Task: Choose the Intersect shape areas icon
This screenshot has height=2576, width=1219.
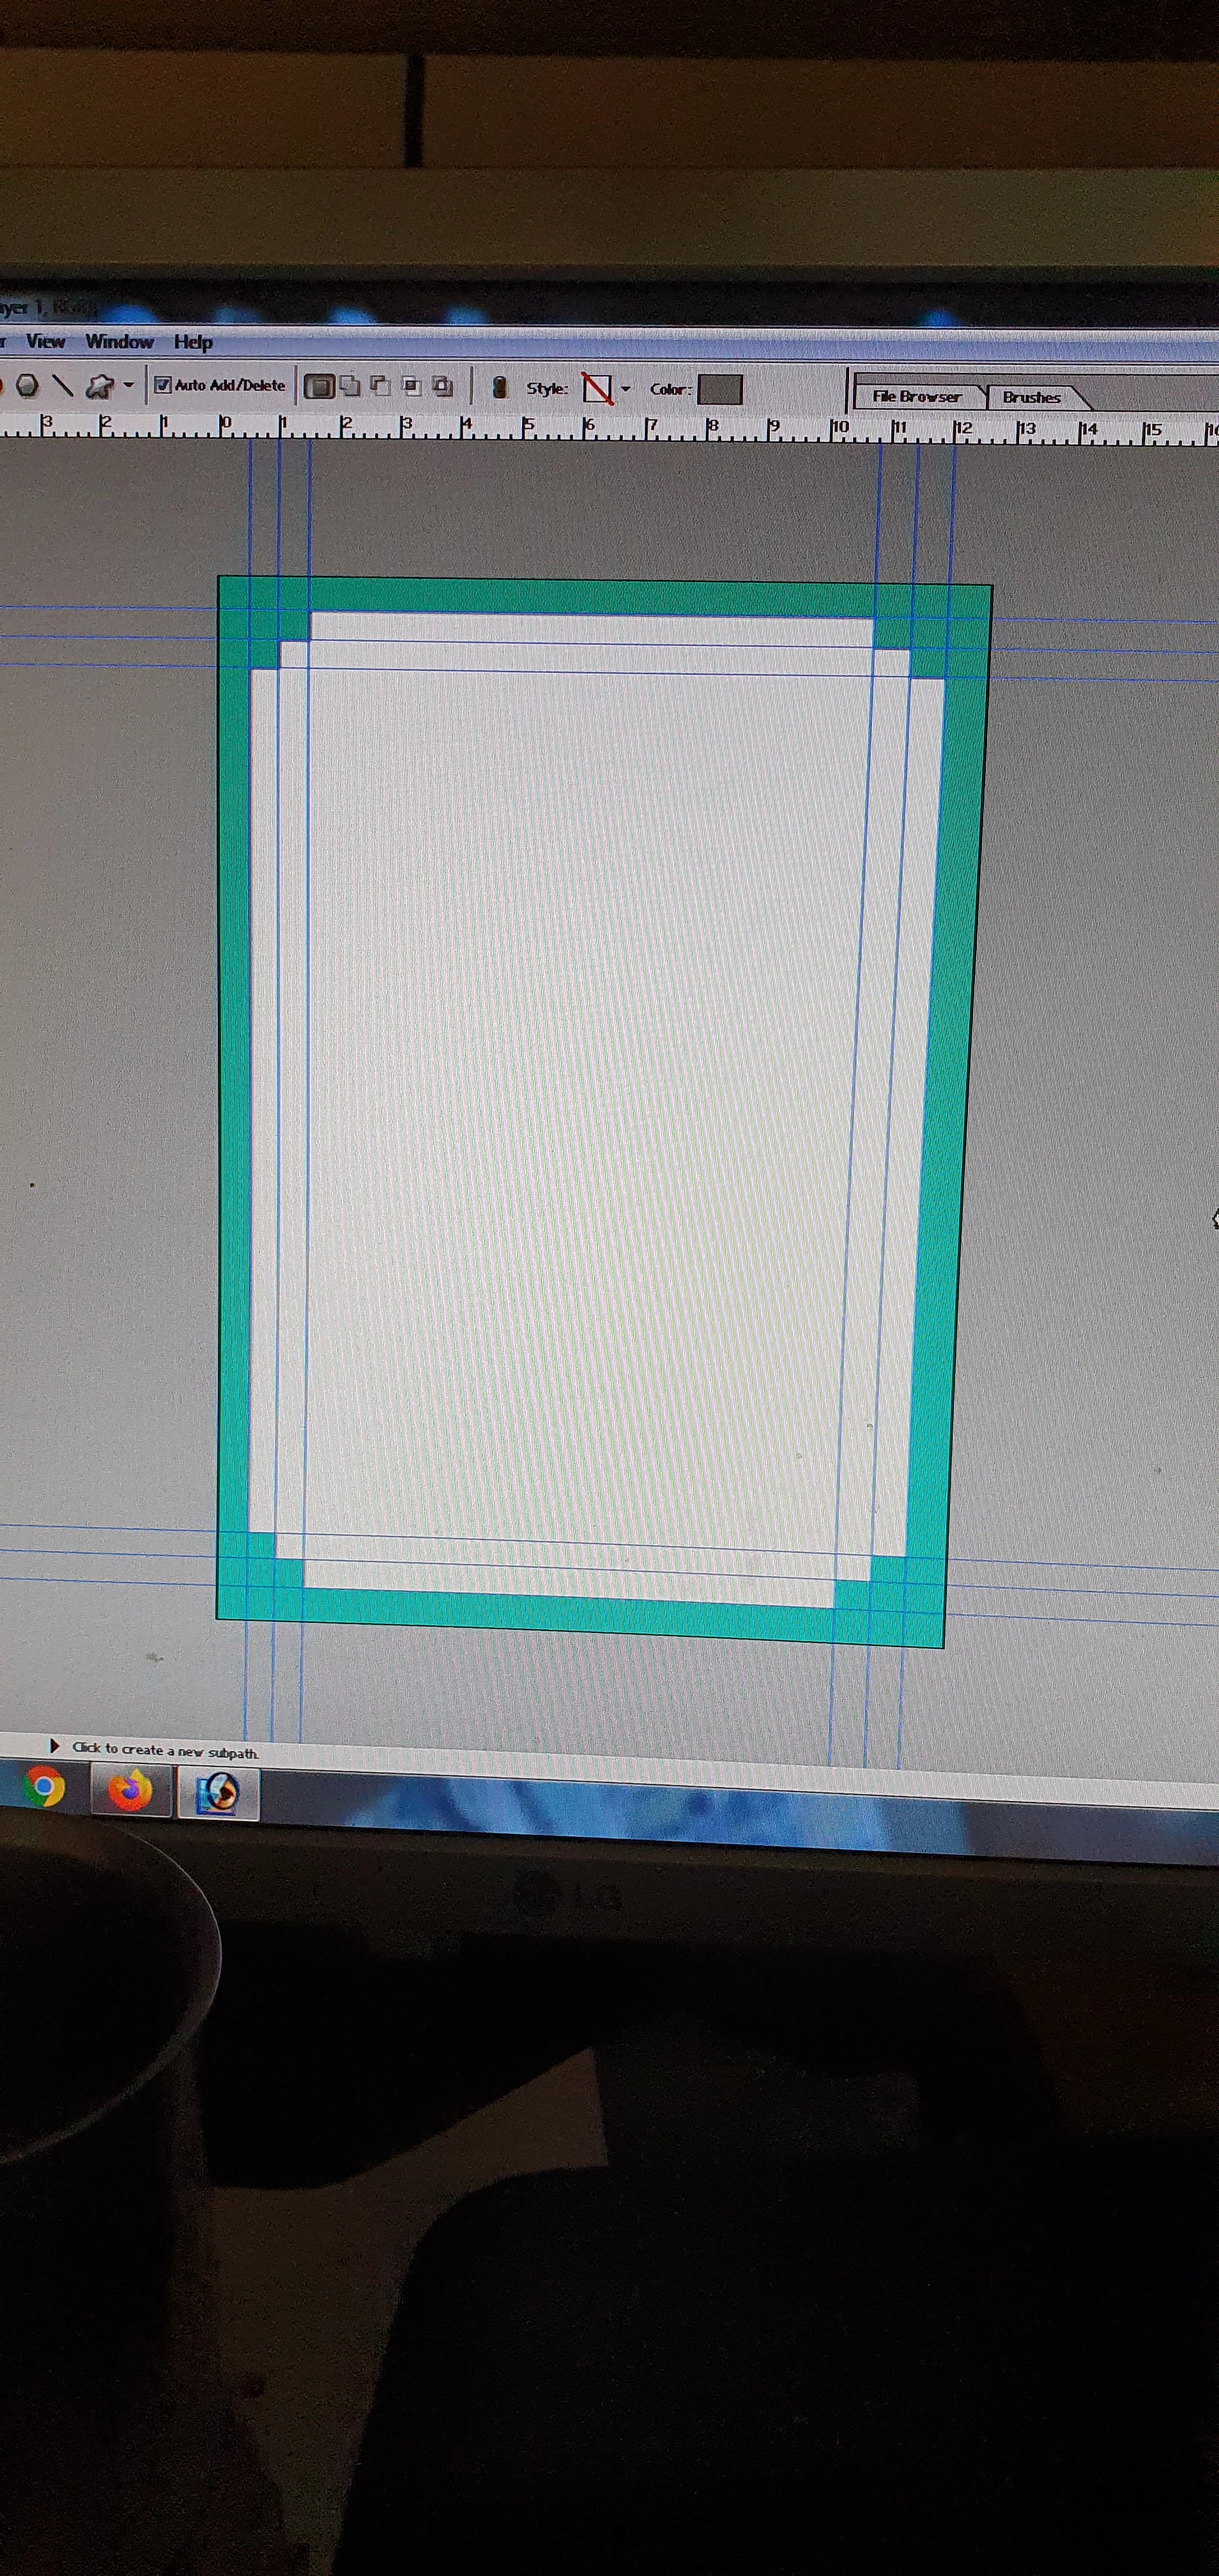Action: pos(411,386)
